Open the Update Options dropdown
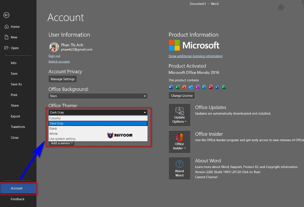This screenshot has width=304, height=207. click(x=180, y=115)
